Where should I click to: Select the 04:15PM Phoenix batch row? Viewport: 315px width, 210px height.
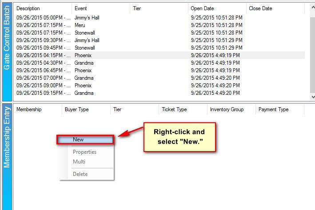(x=160, y=55)
